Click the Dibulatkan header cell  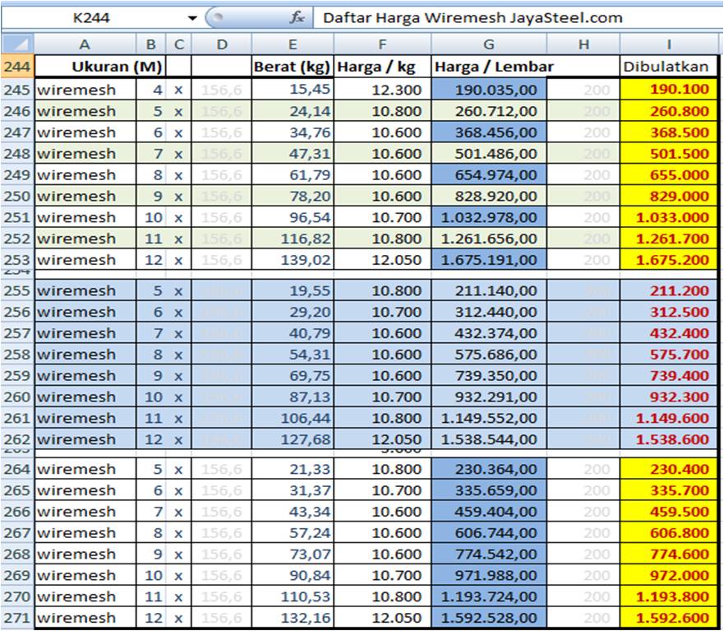point(669,67)
